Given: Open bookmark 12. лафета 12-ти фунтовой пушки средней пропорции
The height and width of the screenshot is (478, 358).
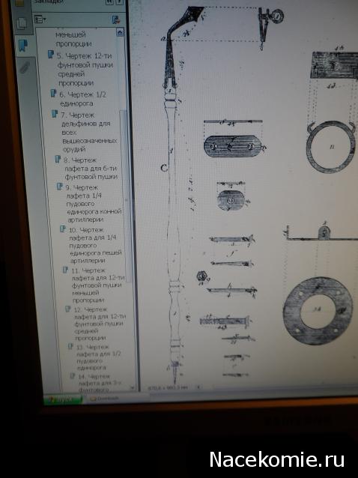Looking at the screenshot, I should (100, 324).
